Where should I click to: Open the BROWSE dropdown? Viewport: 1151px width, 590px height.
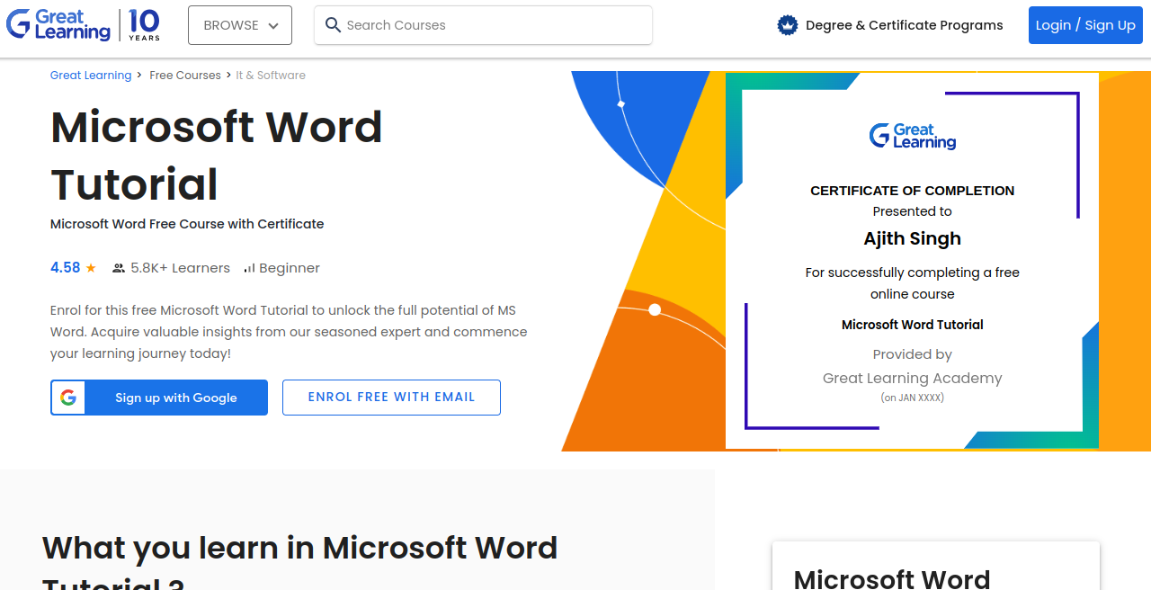tap(239, 25)
